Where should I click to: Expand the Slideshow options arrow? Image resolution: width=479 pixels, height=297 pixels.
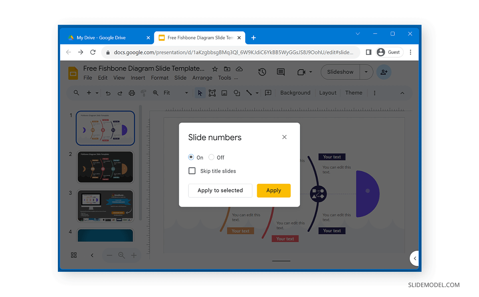(366, 72)
